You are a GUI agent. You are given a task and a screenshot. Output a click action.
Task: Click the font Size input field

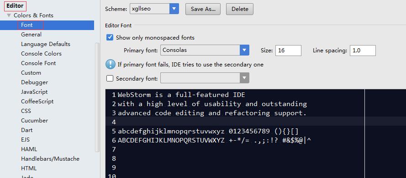(288, 51)
